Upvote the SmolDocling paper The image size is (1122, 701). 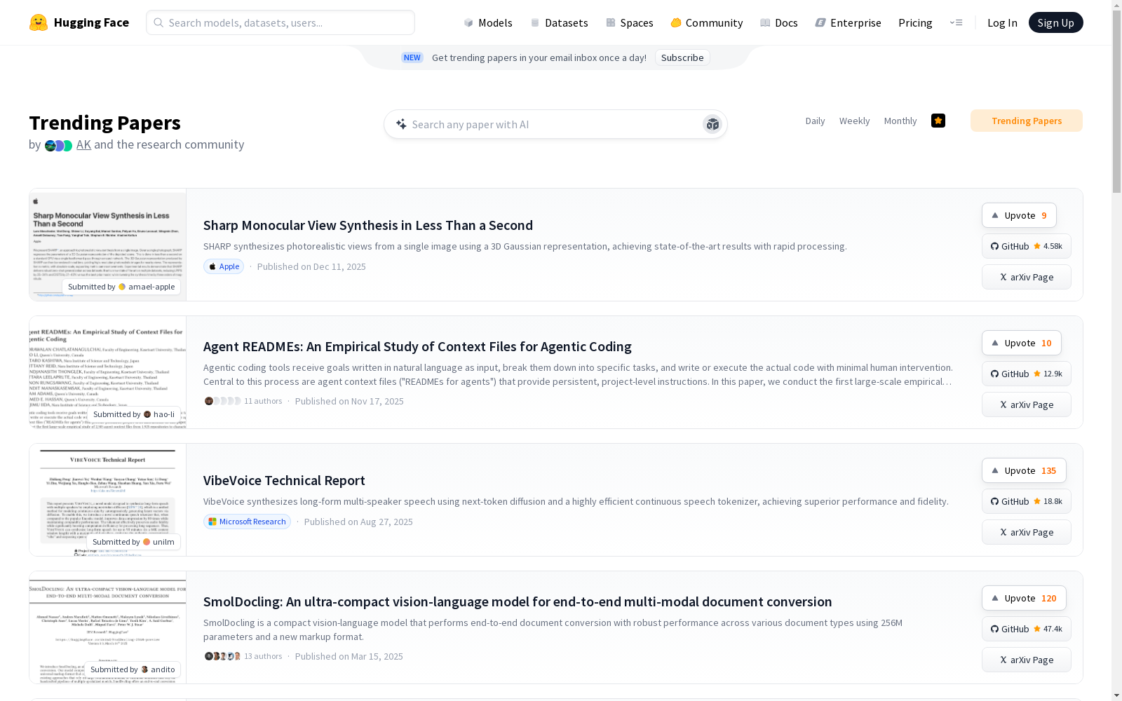click(1024, 598)
